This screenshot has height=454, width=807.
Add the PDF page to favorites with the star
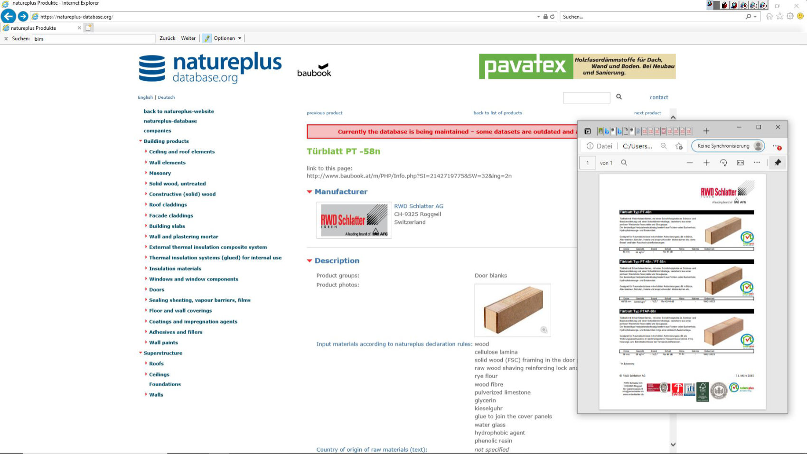click(x=678, y=146)
